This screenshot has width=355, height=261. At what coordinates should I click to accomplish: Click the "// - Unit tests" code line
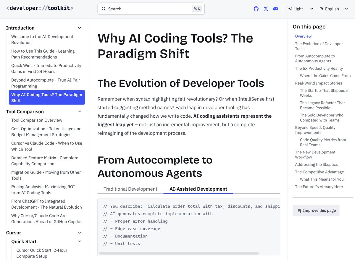[122, 244]
